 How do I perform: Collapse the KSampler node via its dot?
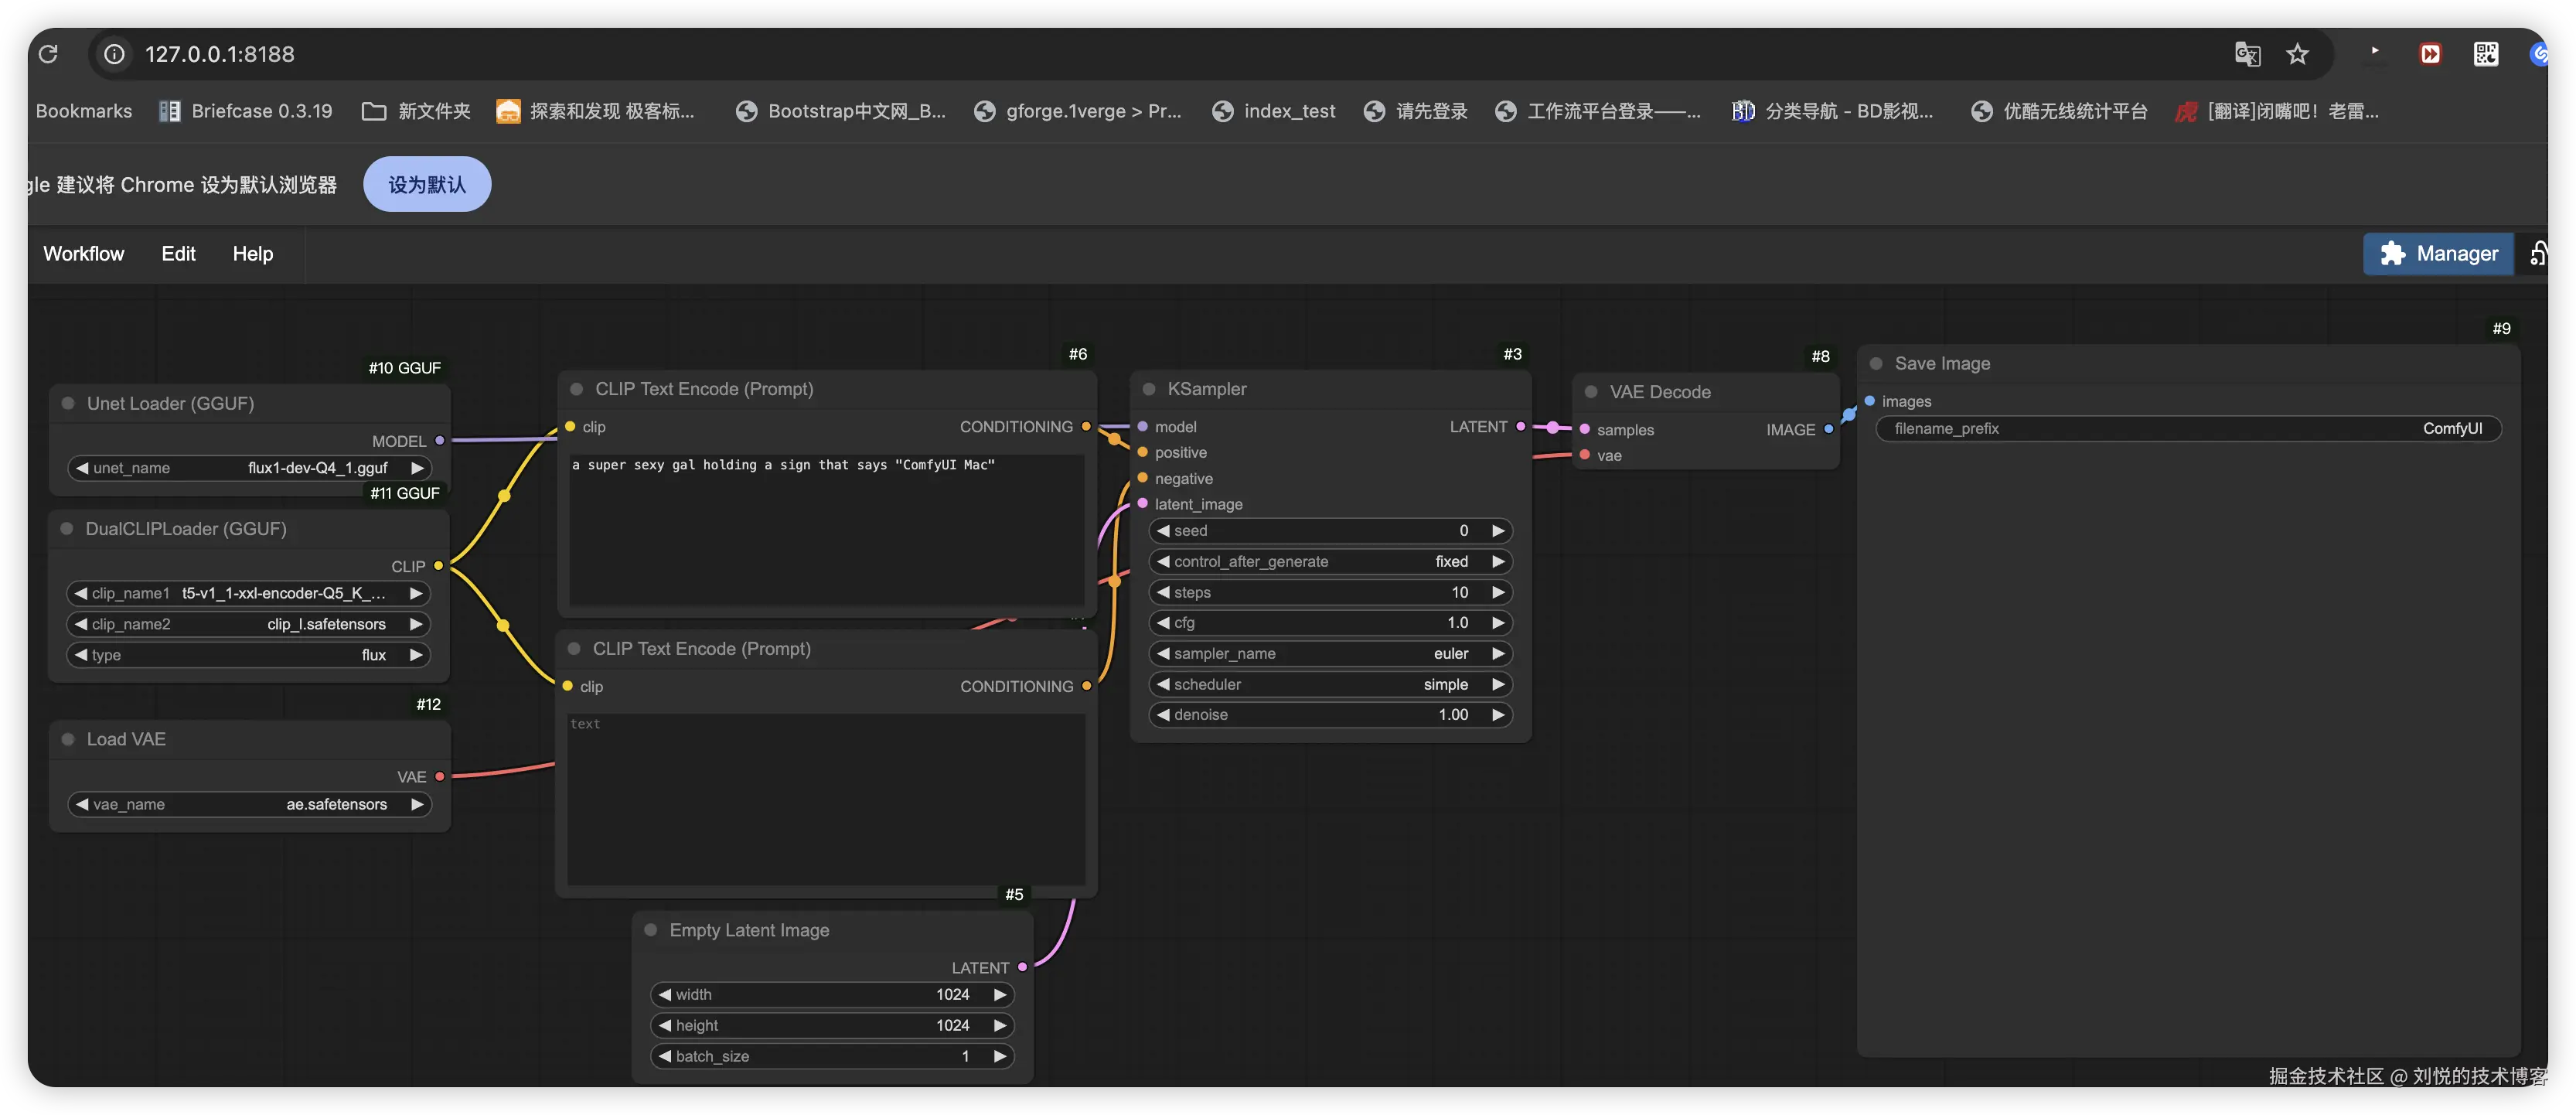(1149, 389)
